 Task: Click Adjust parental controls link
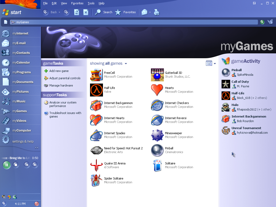click(x=65, y=78)
